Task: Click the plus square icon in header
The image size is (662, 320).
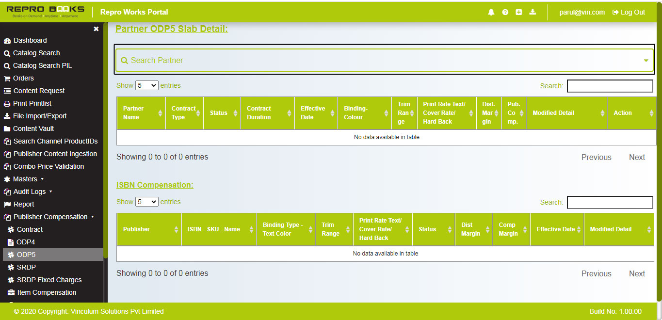Action: (x=518, y=12)
